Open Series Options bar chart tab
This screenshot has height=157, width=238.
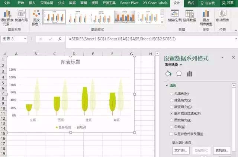pos(189,74)
